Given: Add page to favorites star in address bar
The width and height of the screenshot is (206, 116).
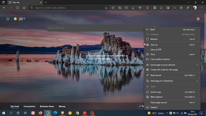Looking at the screenshot, I should click(106, 8).
